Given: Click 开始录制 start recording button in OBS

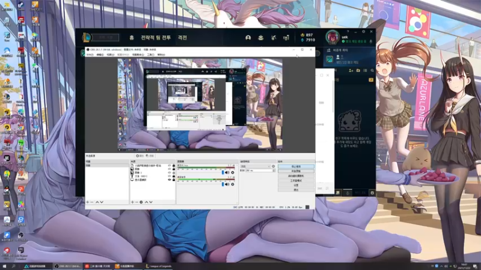Looking at the screenshot, I should tap(296, 171).
